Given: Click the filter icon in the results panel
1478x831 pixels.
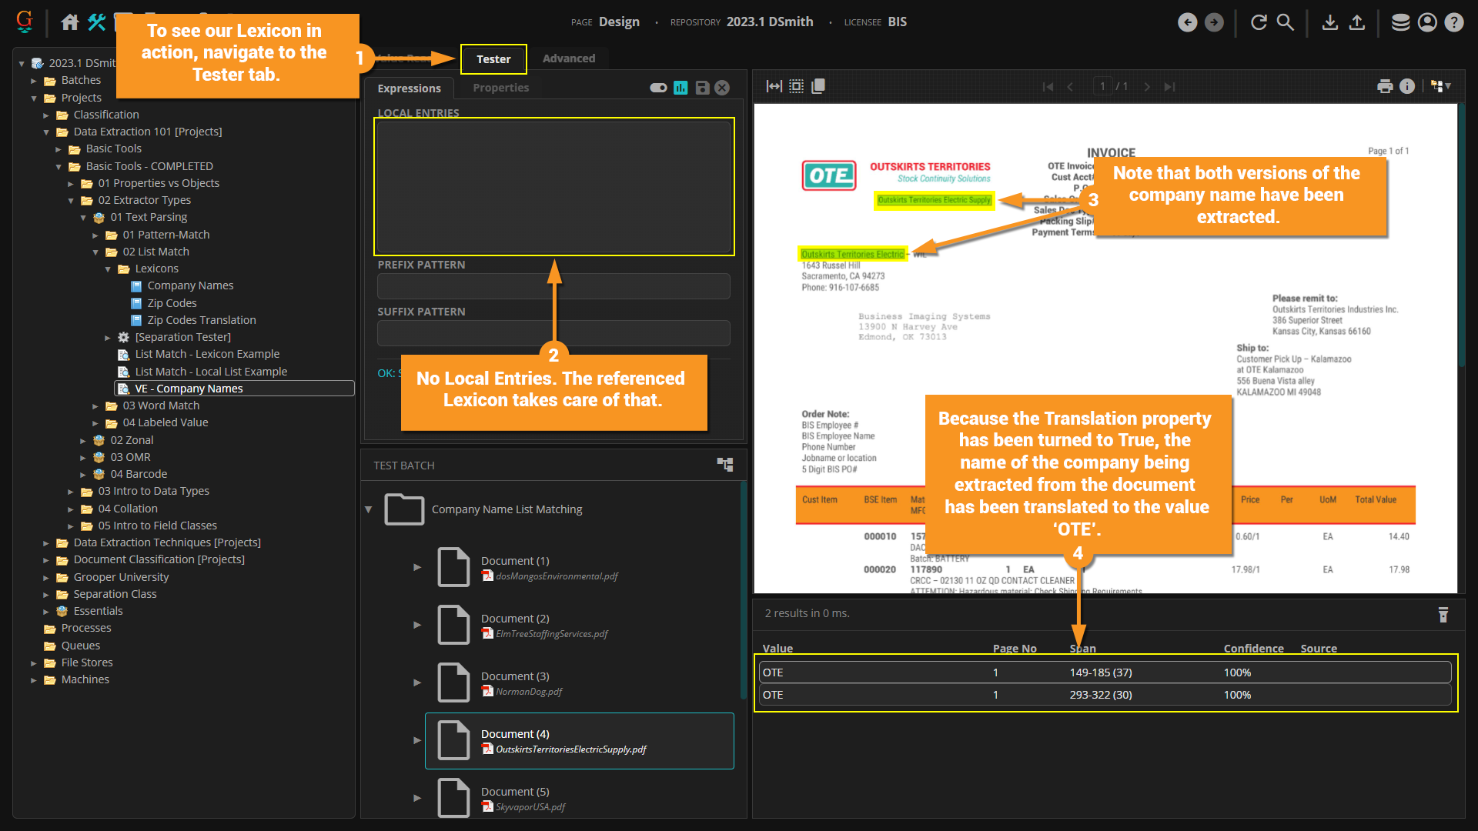Looking at the screenshot, I should 1443,614.
